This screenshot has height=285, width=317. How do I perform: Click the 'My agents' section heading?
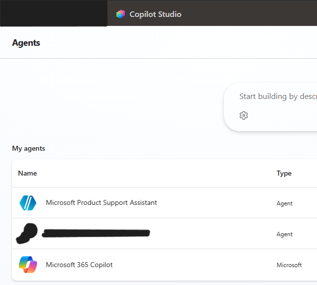tap(28, 148)
